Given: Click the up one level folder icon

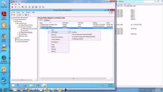Looking at the screenshot, I should [17, 15].
